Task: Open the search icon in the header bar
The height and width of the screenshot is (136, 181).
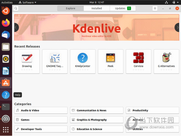Action: 16,8
